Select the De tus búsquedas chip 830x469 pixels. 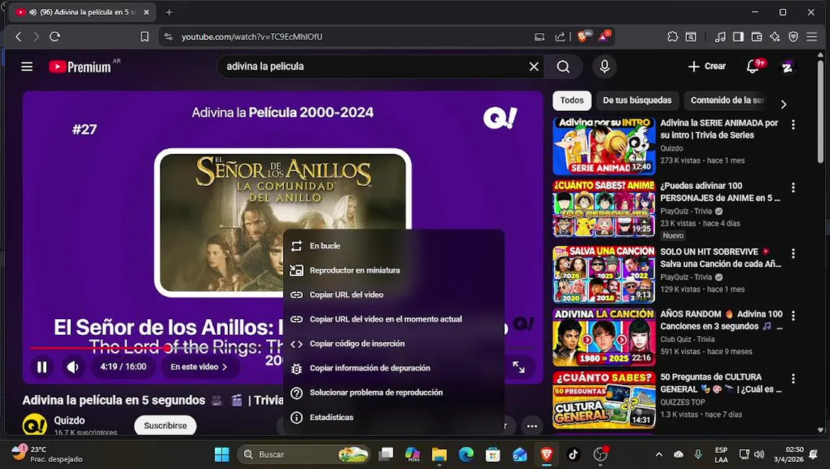click(x=637, y=100)
